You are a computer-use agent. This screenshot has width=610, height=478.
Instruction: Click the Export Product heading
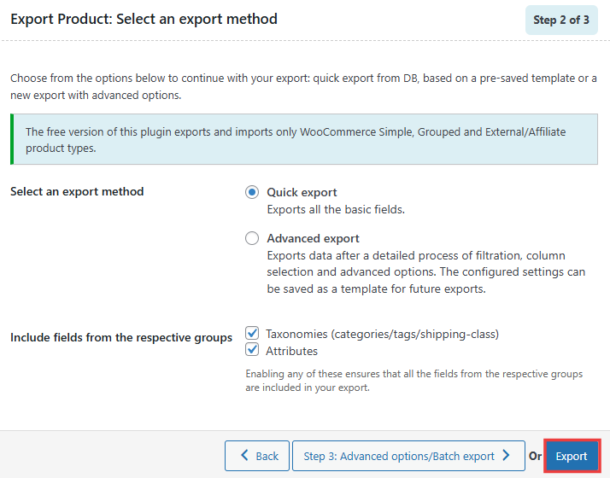[x=144, y=19]
